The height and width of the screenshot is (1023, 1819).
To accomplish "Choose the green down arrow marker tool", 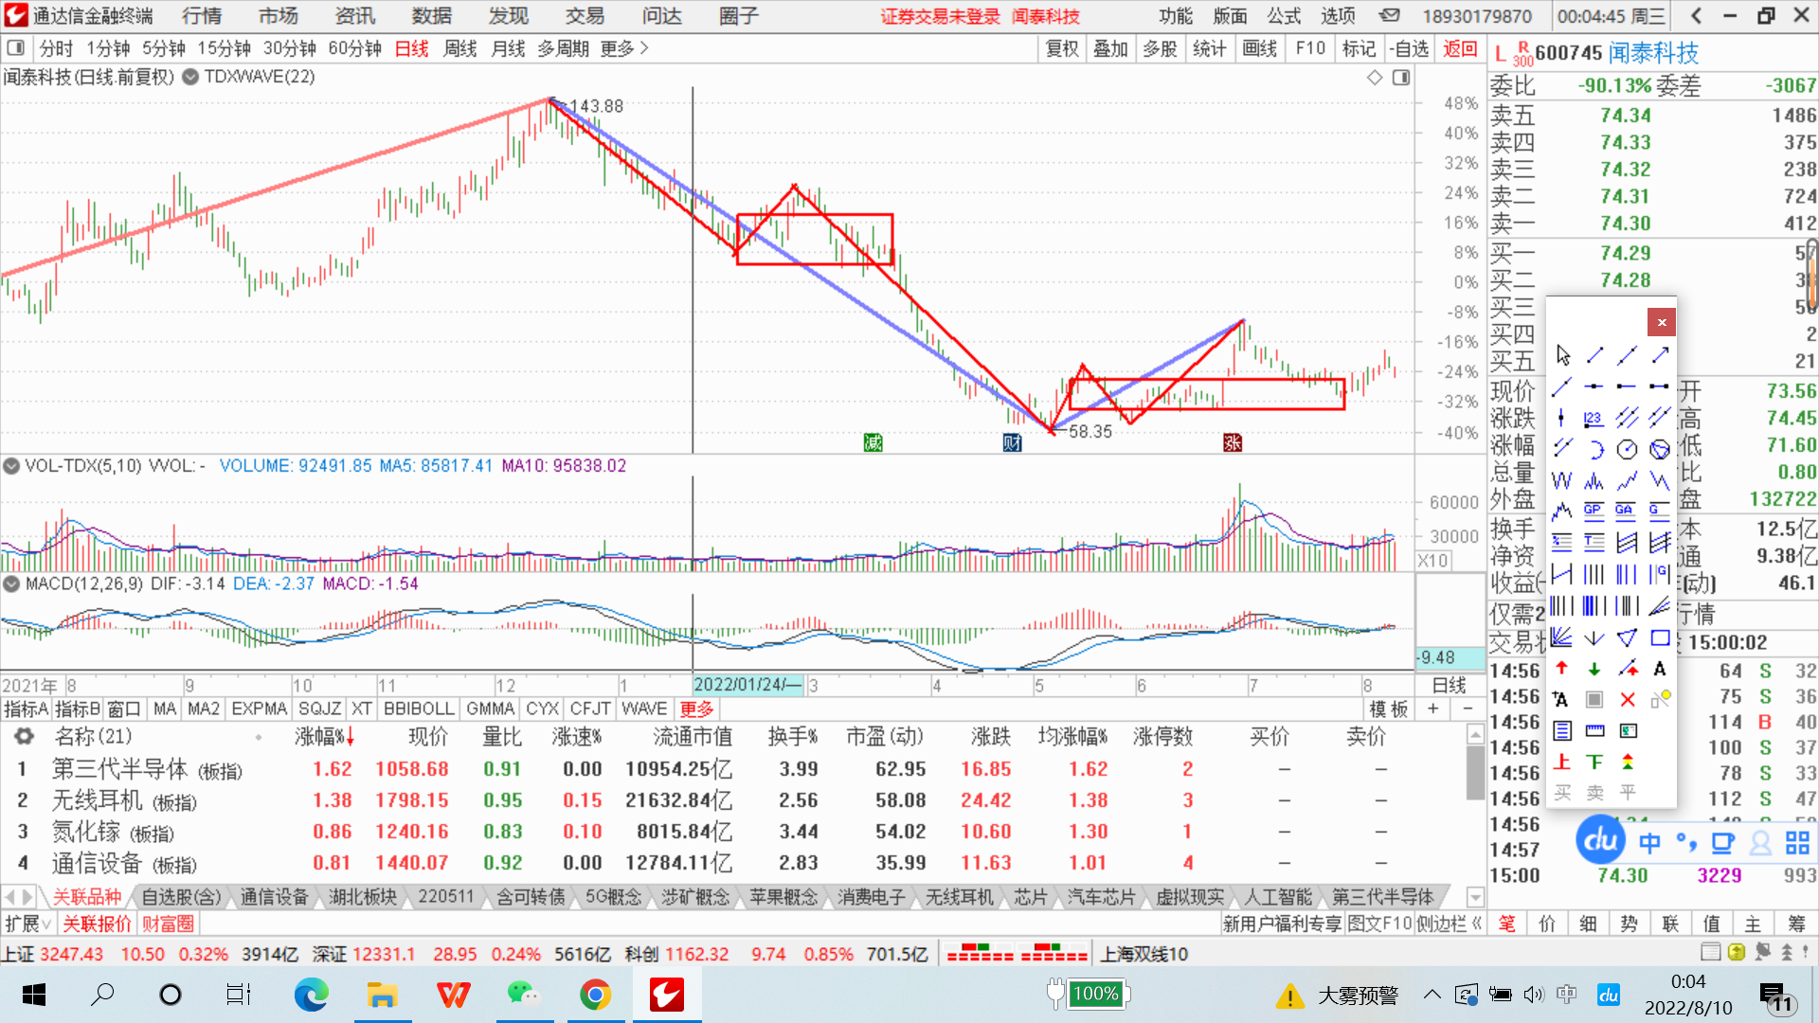I will coord(1594,669).
